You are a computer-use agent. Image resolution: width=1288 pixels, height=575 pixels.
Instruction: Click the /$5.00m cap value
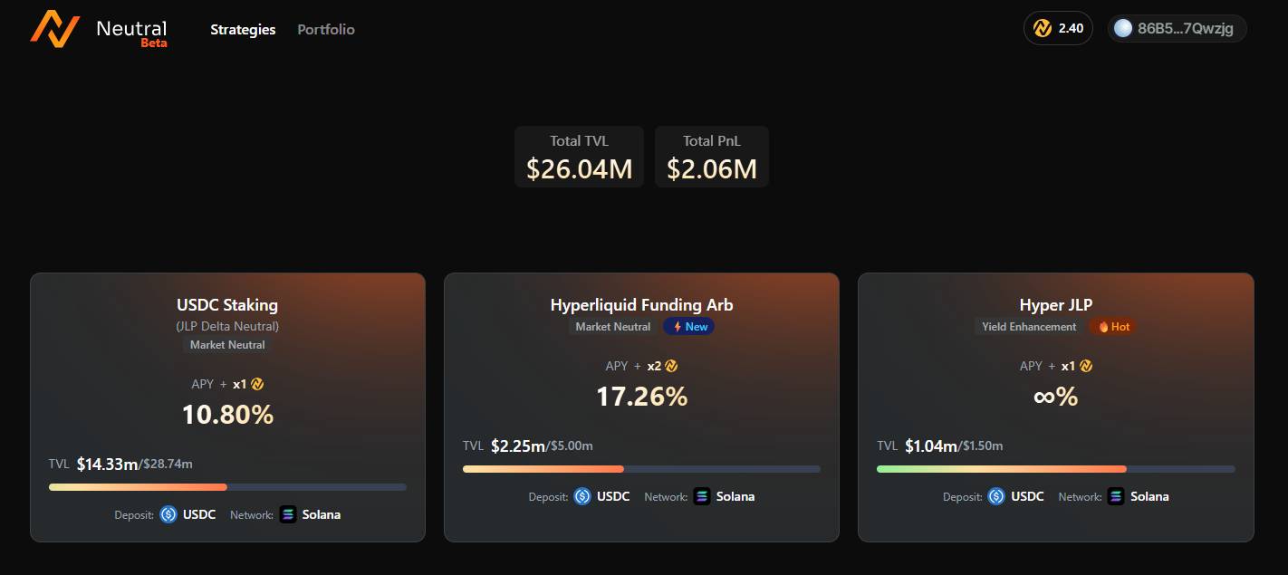(x=570, y=446)
